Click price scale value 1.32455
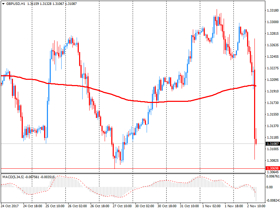 tap(273, 57)
